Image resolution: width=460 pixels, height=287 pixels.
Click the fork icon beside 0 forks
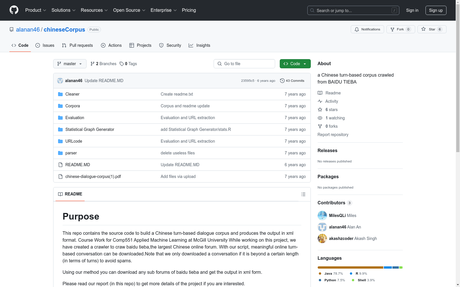tap(320, 126)
